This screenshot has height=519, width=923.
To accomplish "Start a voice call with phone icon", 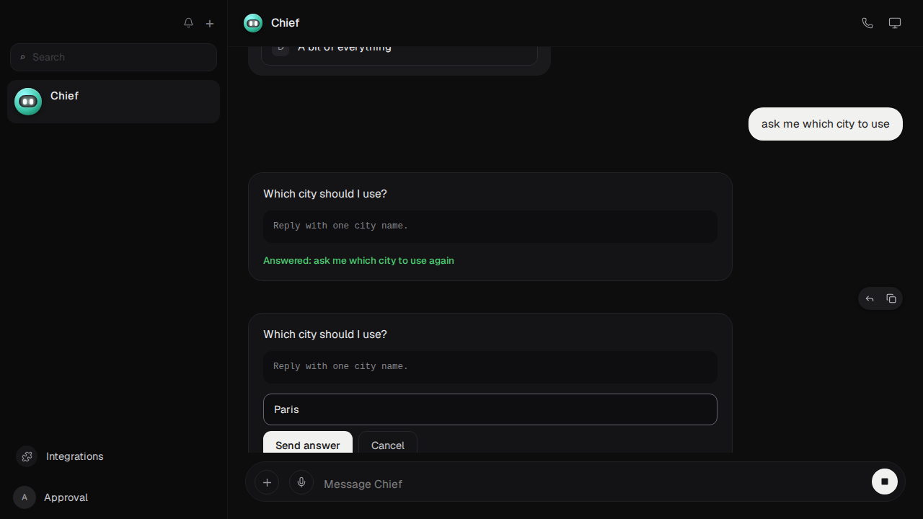I will 867,23.
